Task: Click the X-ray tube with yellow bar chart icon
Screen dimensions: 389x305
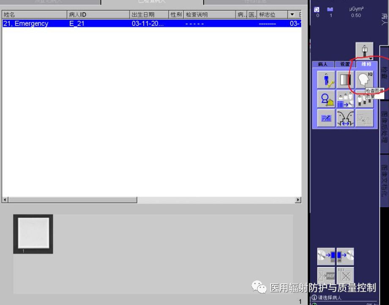Action: coord(326,99)
